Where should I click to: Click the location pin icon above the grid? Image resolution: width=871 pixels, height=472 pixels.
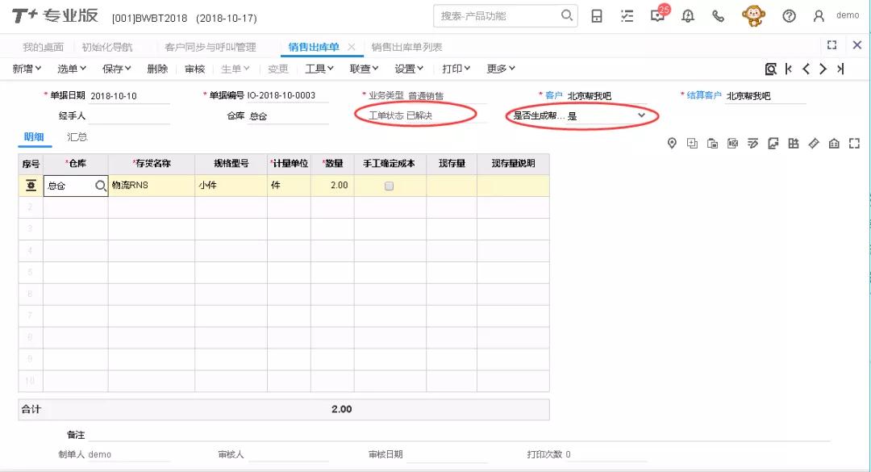[672, 144]
